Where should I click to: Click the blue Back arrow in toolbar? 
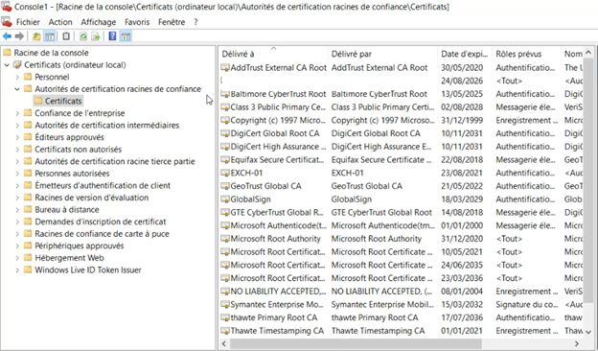coord(7,36)
